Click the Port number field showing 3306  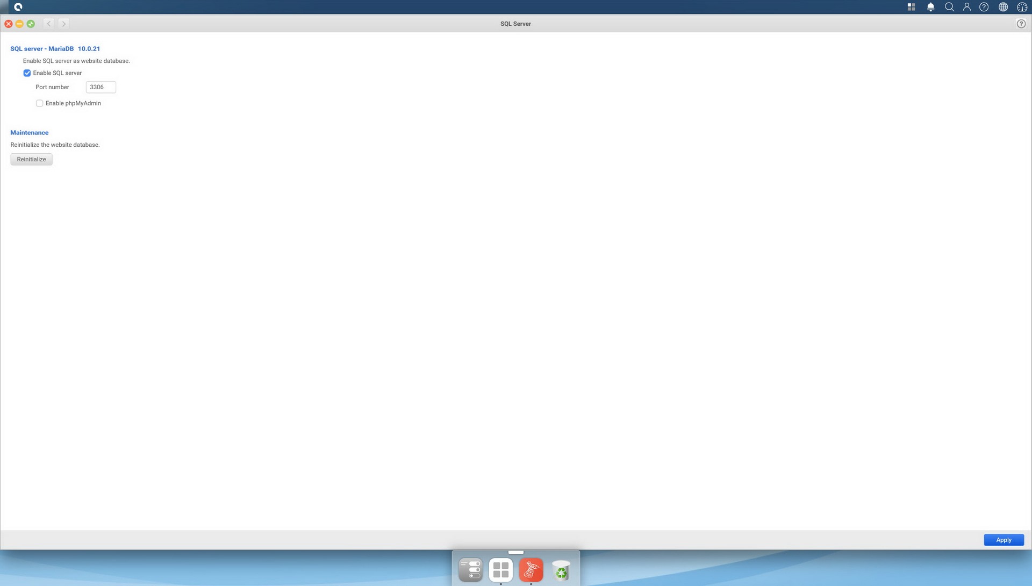click(x=101, y=87)
